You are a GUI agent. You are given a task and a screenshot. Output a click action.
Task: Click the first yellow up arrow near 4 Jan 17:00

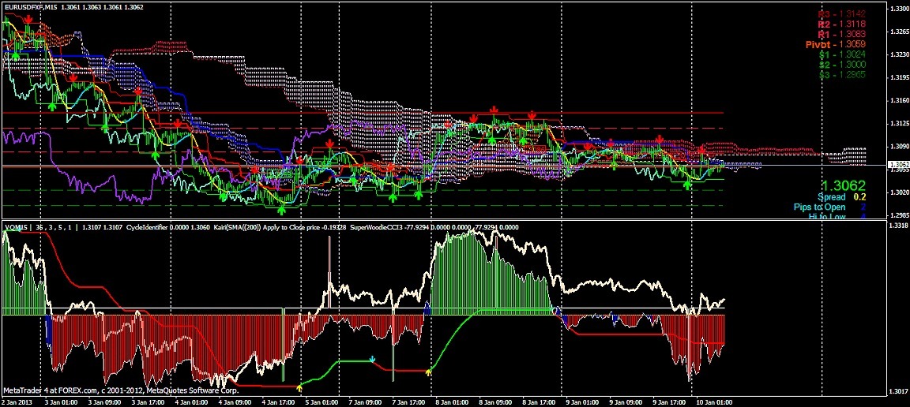(299, 387)
